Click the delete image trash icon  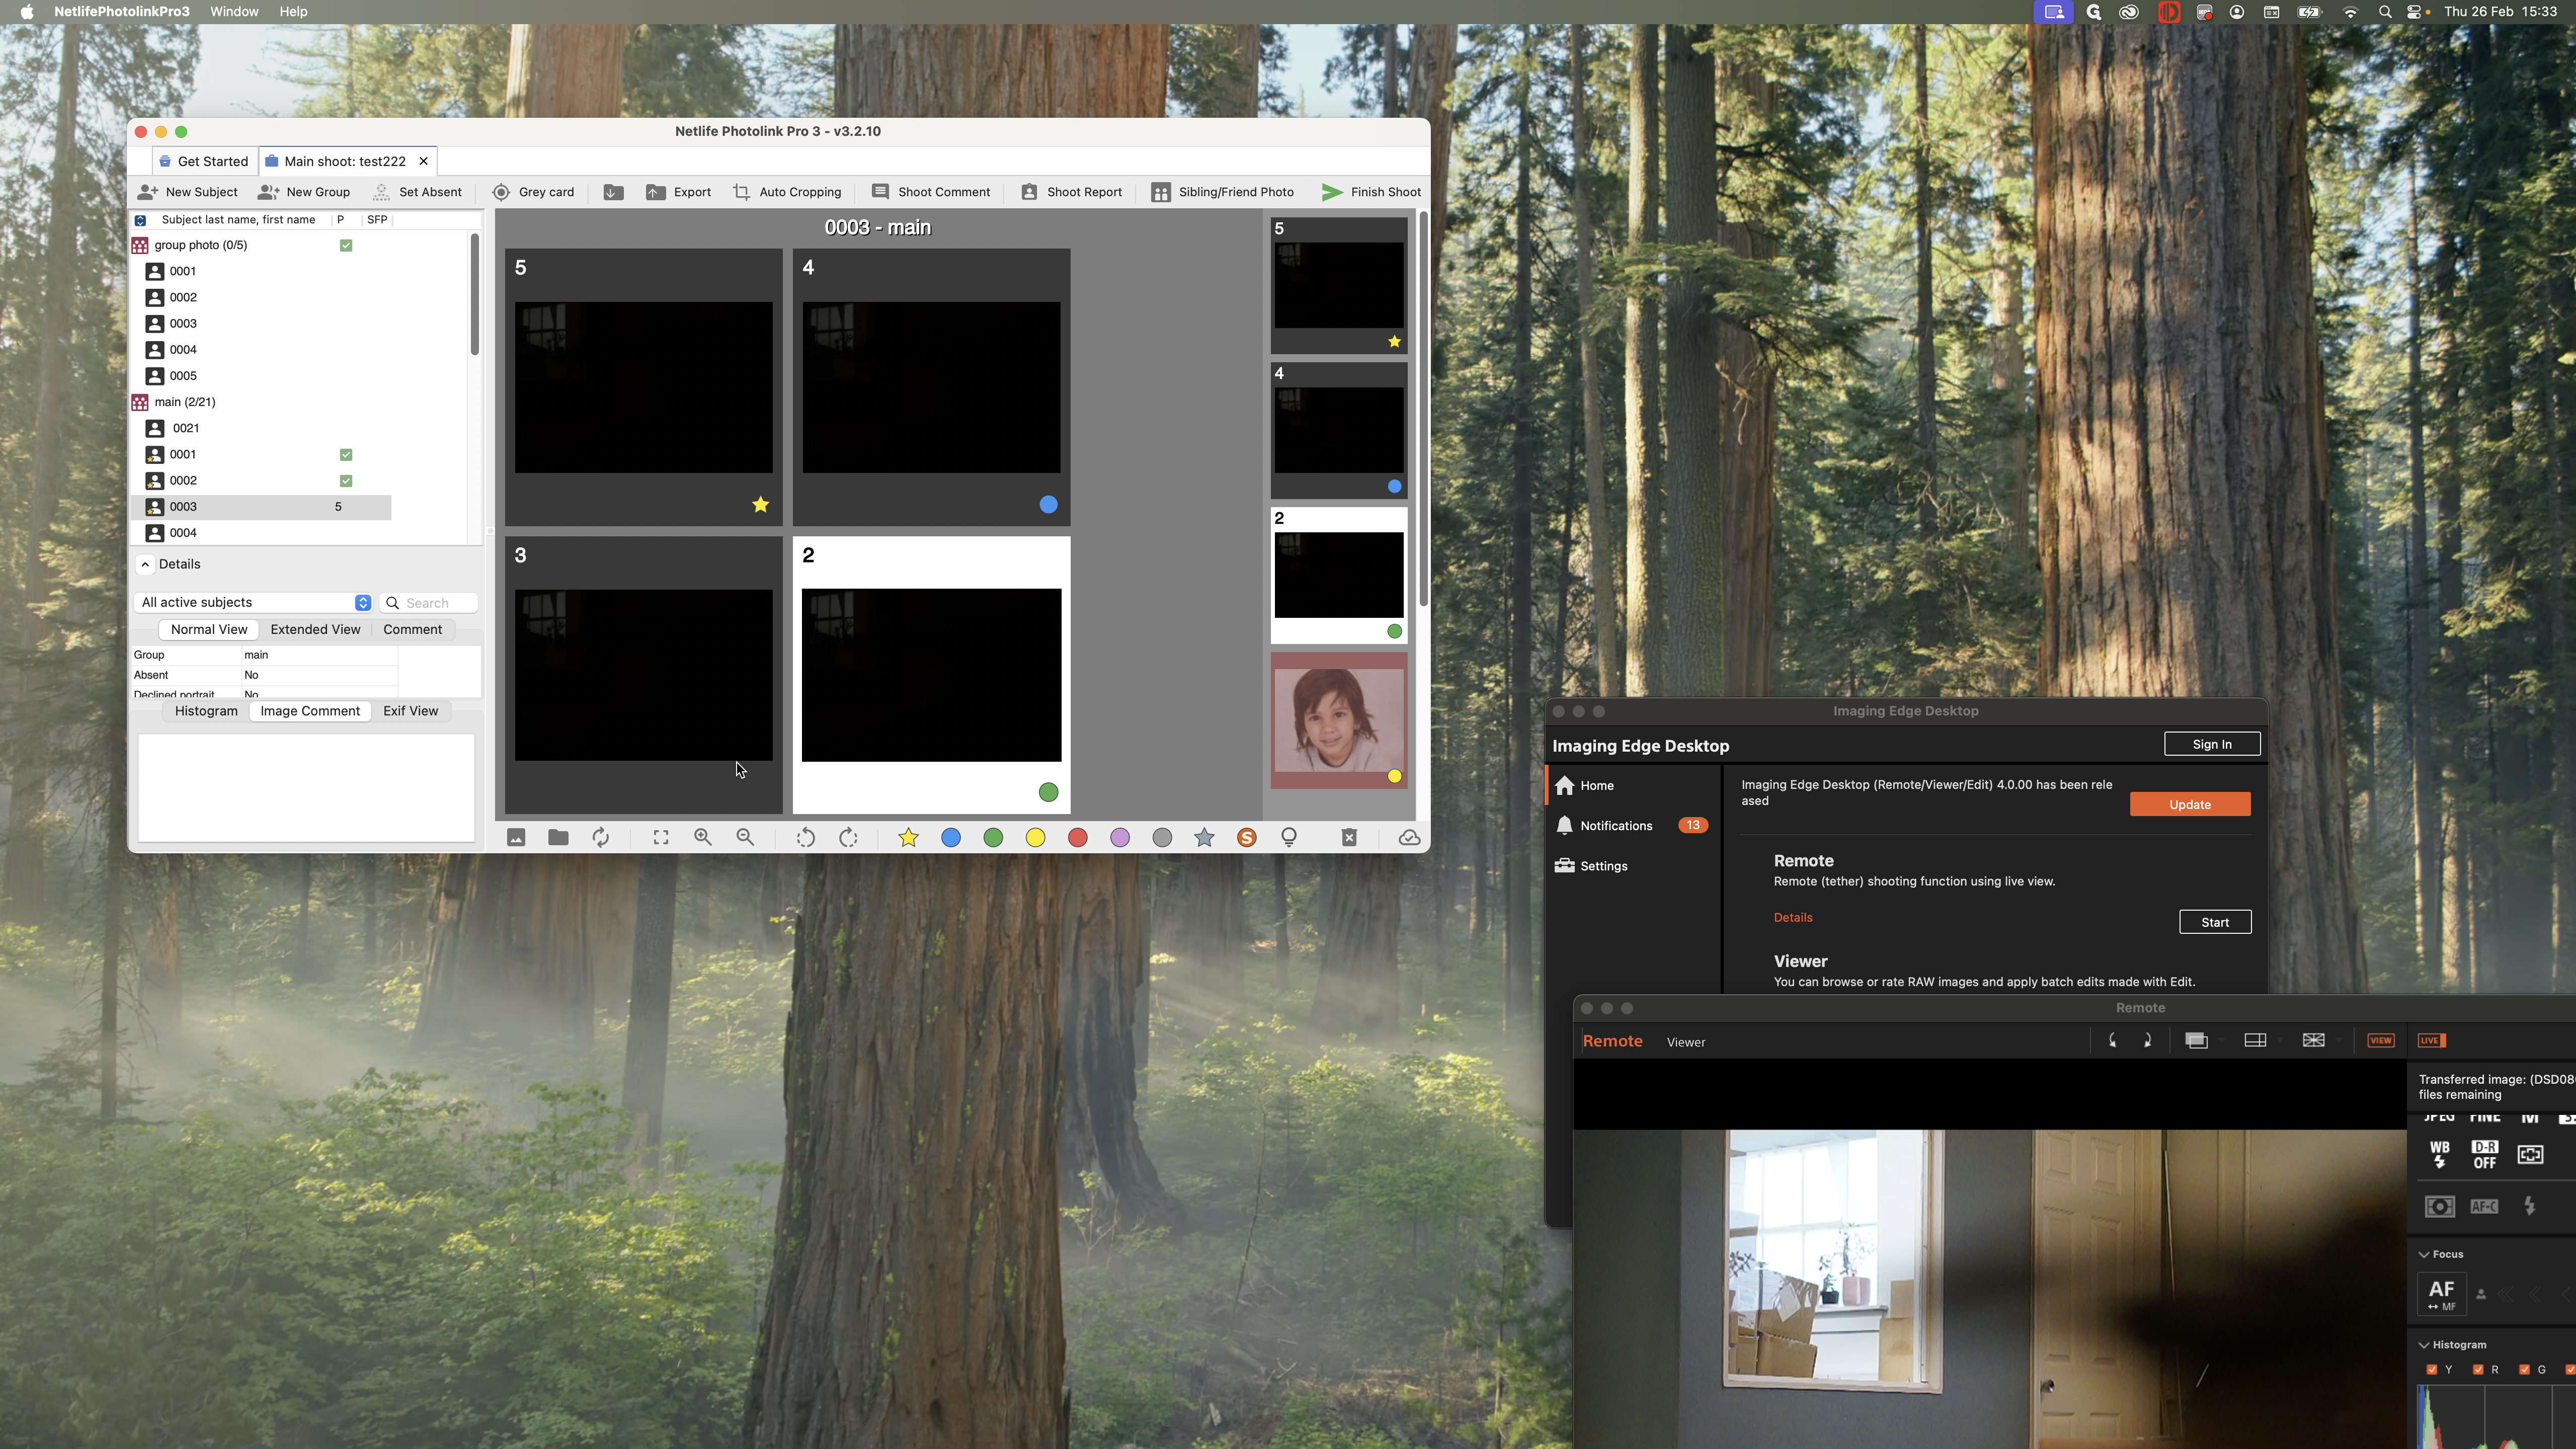1349,838
